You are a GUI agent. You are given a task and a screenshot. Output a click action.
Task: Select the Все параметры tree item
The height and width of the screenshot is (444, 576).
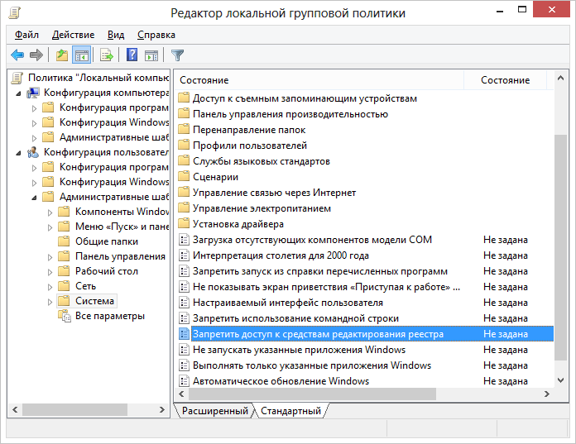(109, 316)
